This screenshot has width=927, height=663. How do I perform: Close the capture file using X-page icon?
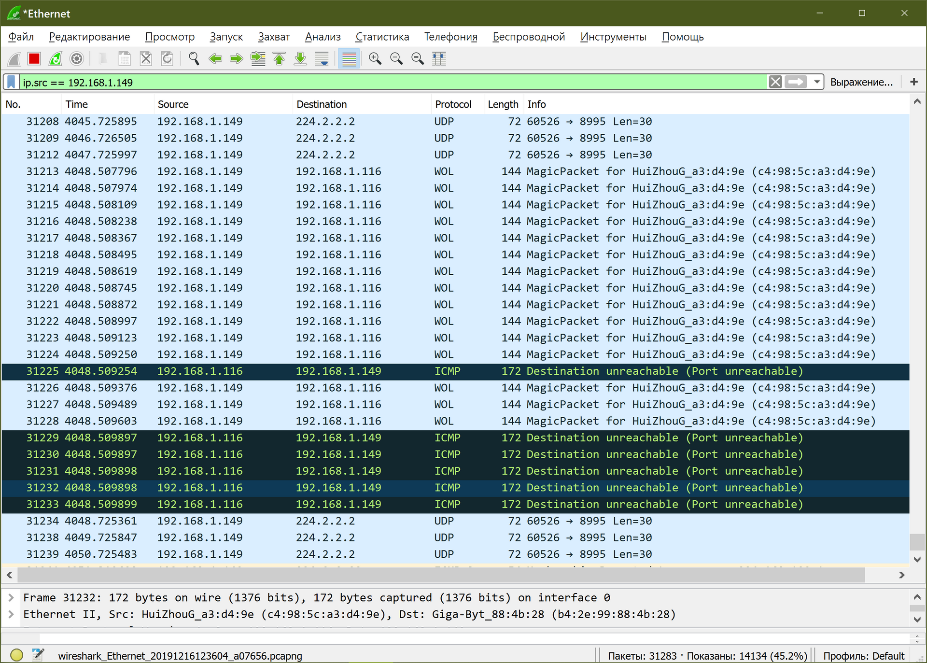(146, 59)
